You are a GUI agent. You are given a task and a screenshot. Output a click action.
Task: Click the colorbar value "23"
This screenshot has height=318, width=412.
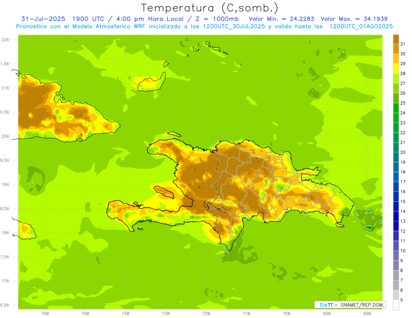403,122
